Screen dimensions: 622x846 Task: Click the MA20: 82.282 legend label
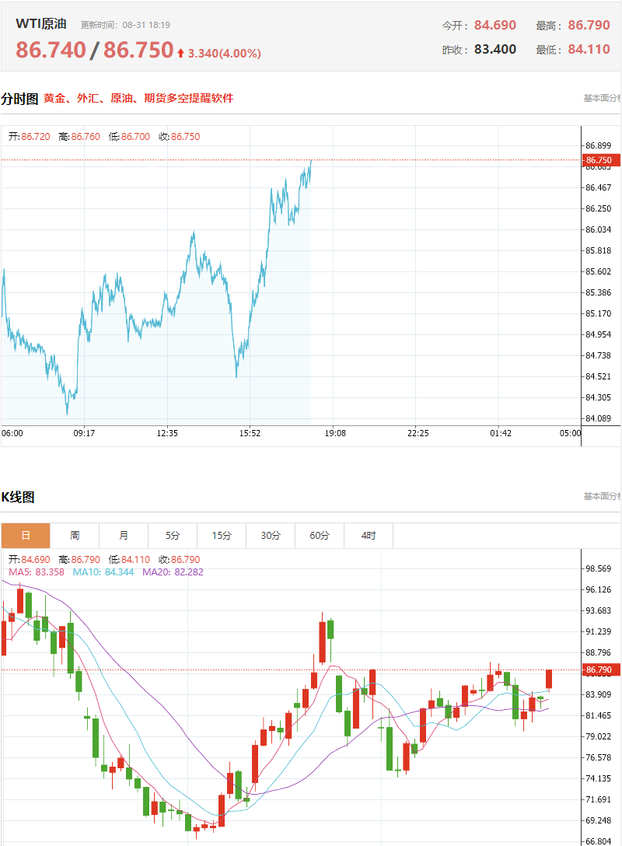click(x=173, y=572)
